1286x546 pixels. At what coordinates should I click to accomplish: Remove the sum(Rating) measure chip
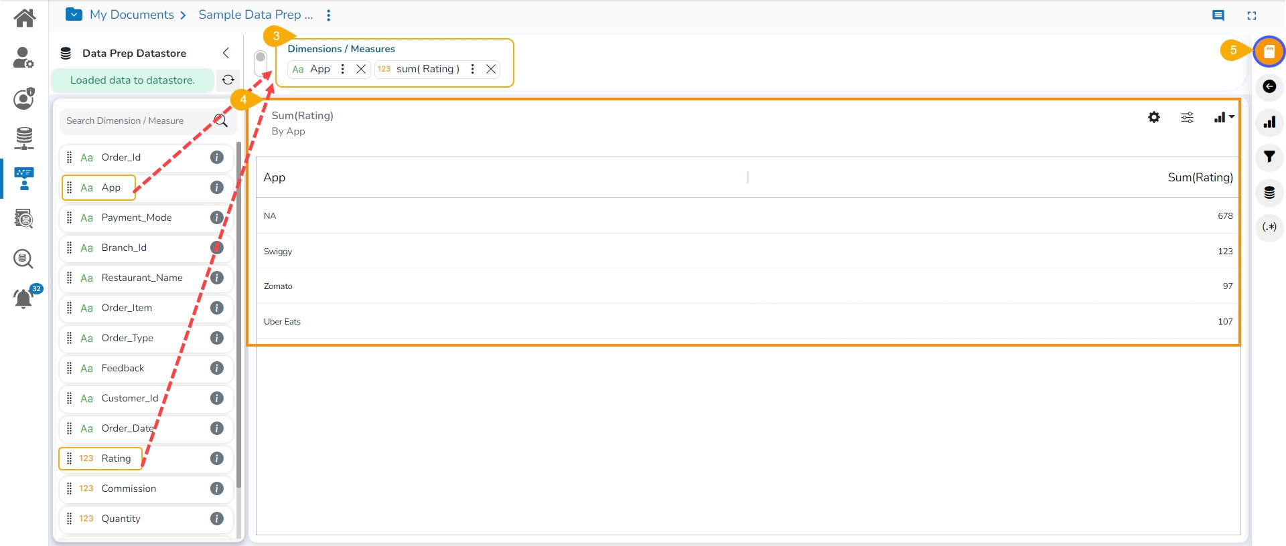pyautogui.click(x=491, y=69)
